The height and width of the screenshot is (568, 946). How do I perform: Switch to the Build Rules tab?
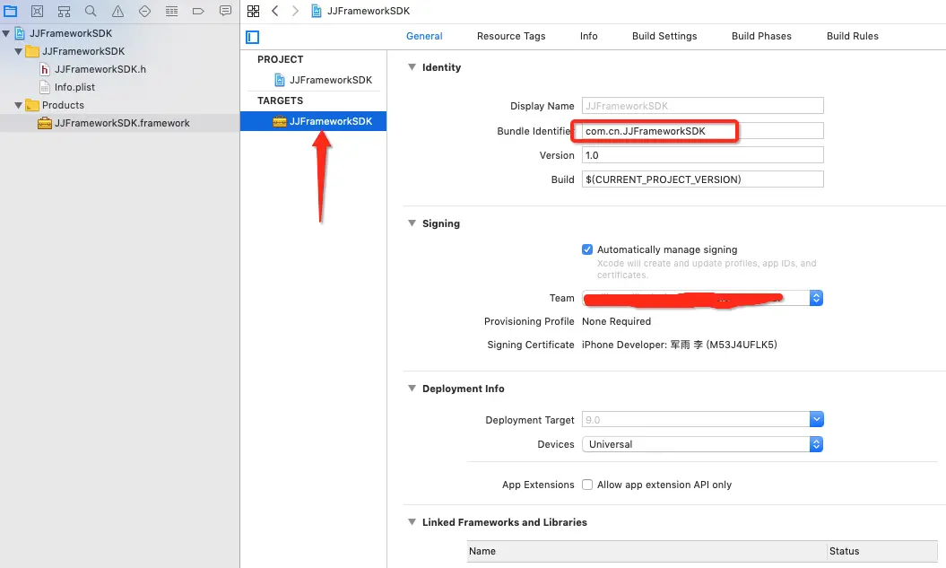853,36
